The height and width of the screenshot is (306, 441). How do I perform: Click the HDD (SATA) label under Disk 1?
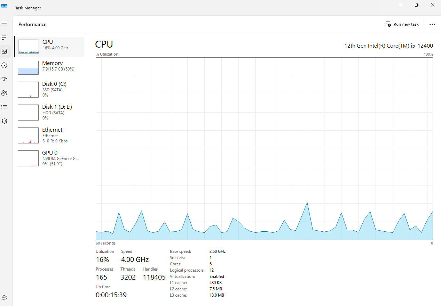[53, 113]
